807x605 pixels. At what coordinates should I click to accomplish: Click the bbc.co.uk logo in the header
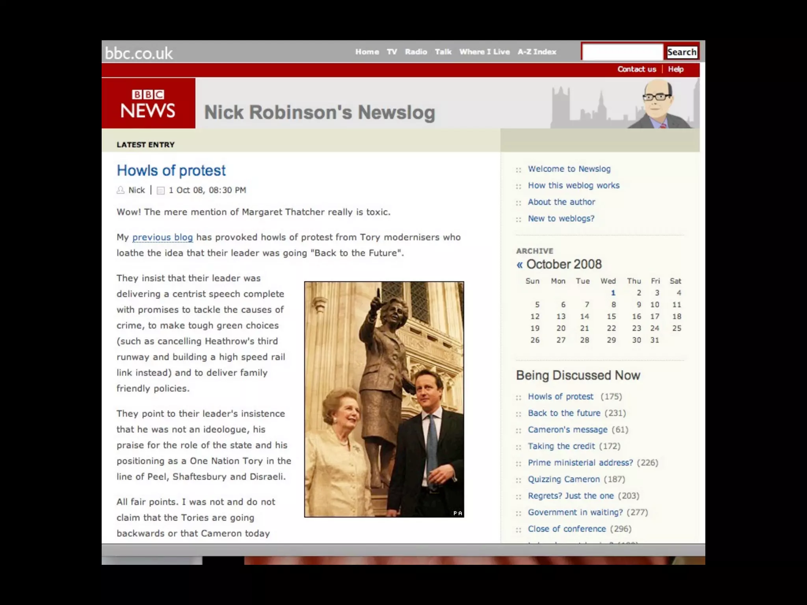pyautogui.click(x=139, y=53)
